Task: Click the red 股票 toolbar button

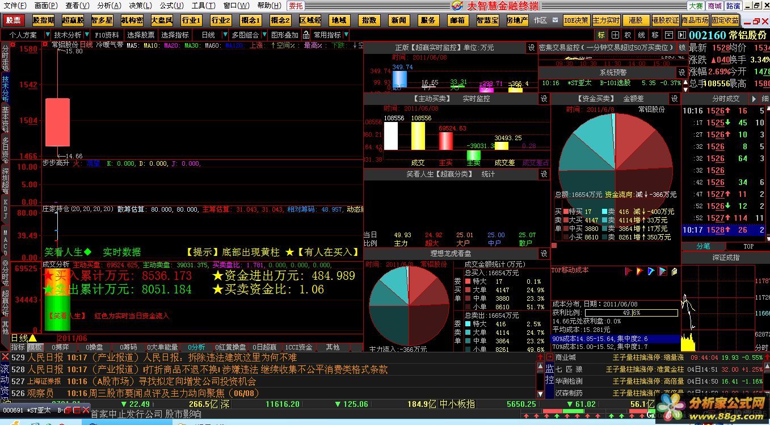Action: pos(14,20)
